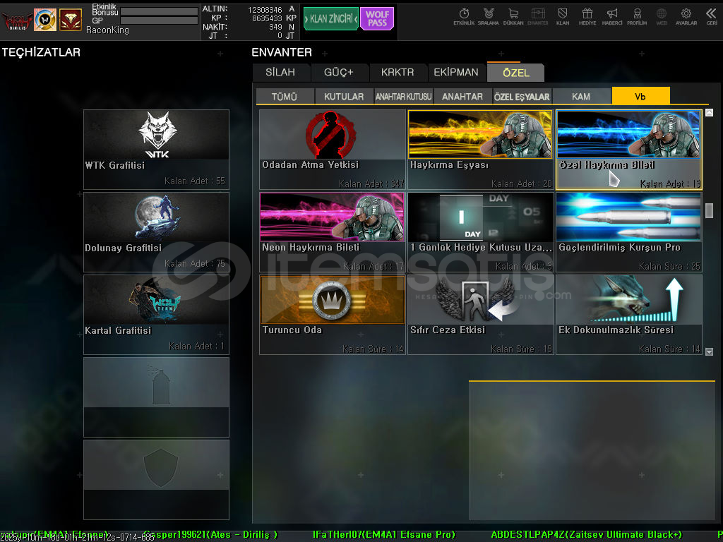Show the ÖZEL EŞYALAR sub-tab
This screenshot has height=542, width=723.
(522, 96)
